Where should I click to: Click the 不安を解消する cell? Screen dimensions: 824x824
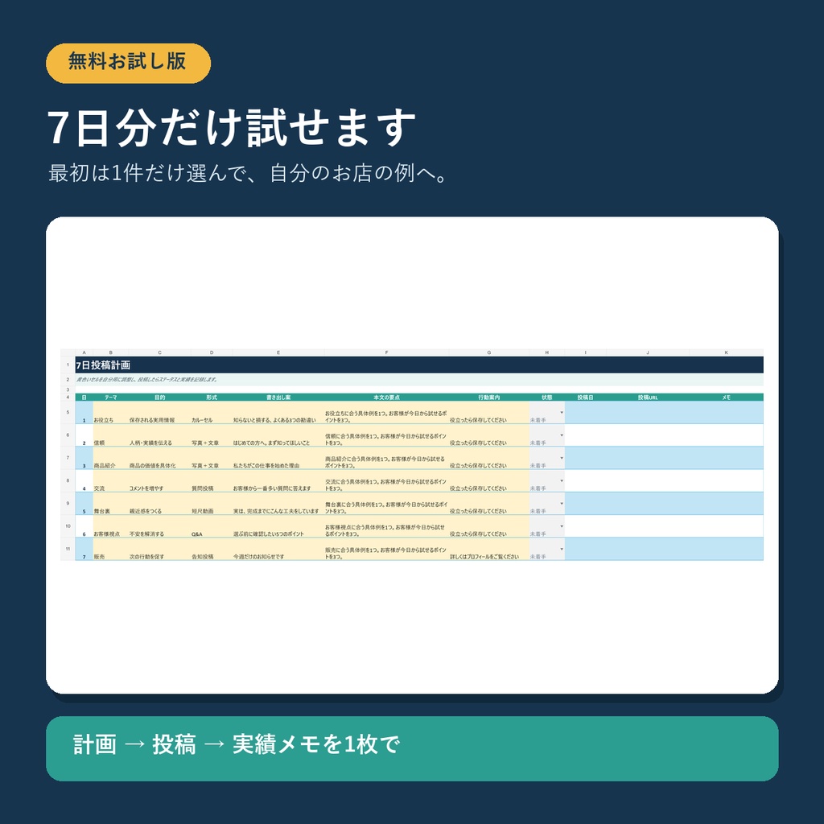pyautogui.click(x=159, y=526)
